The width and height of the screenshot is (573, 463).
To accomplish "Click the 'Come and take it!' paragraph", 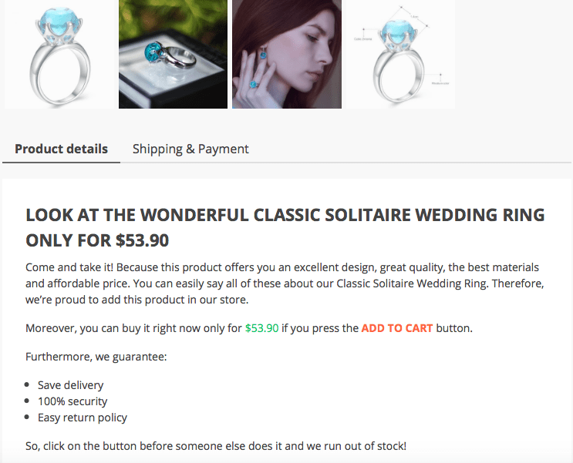I will tap(285, 284).
